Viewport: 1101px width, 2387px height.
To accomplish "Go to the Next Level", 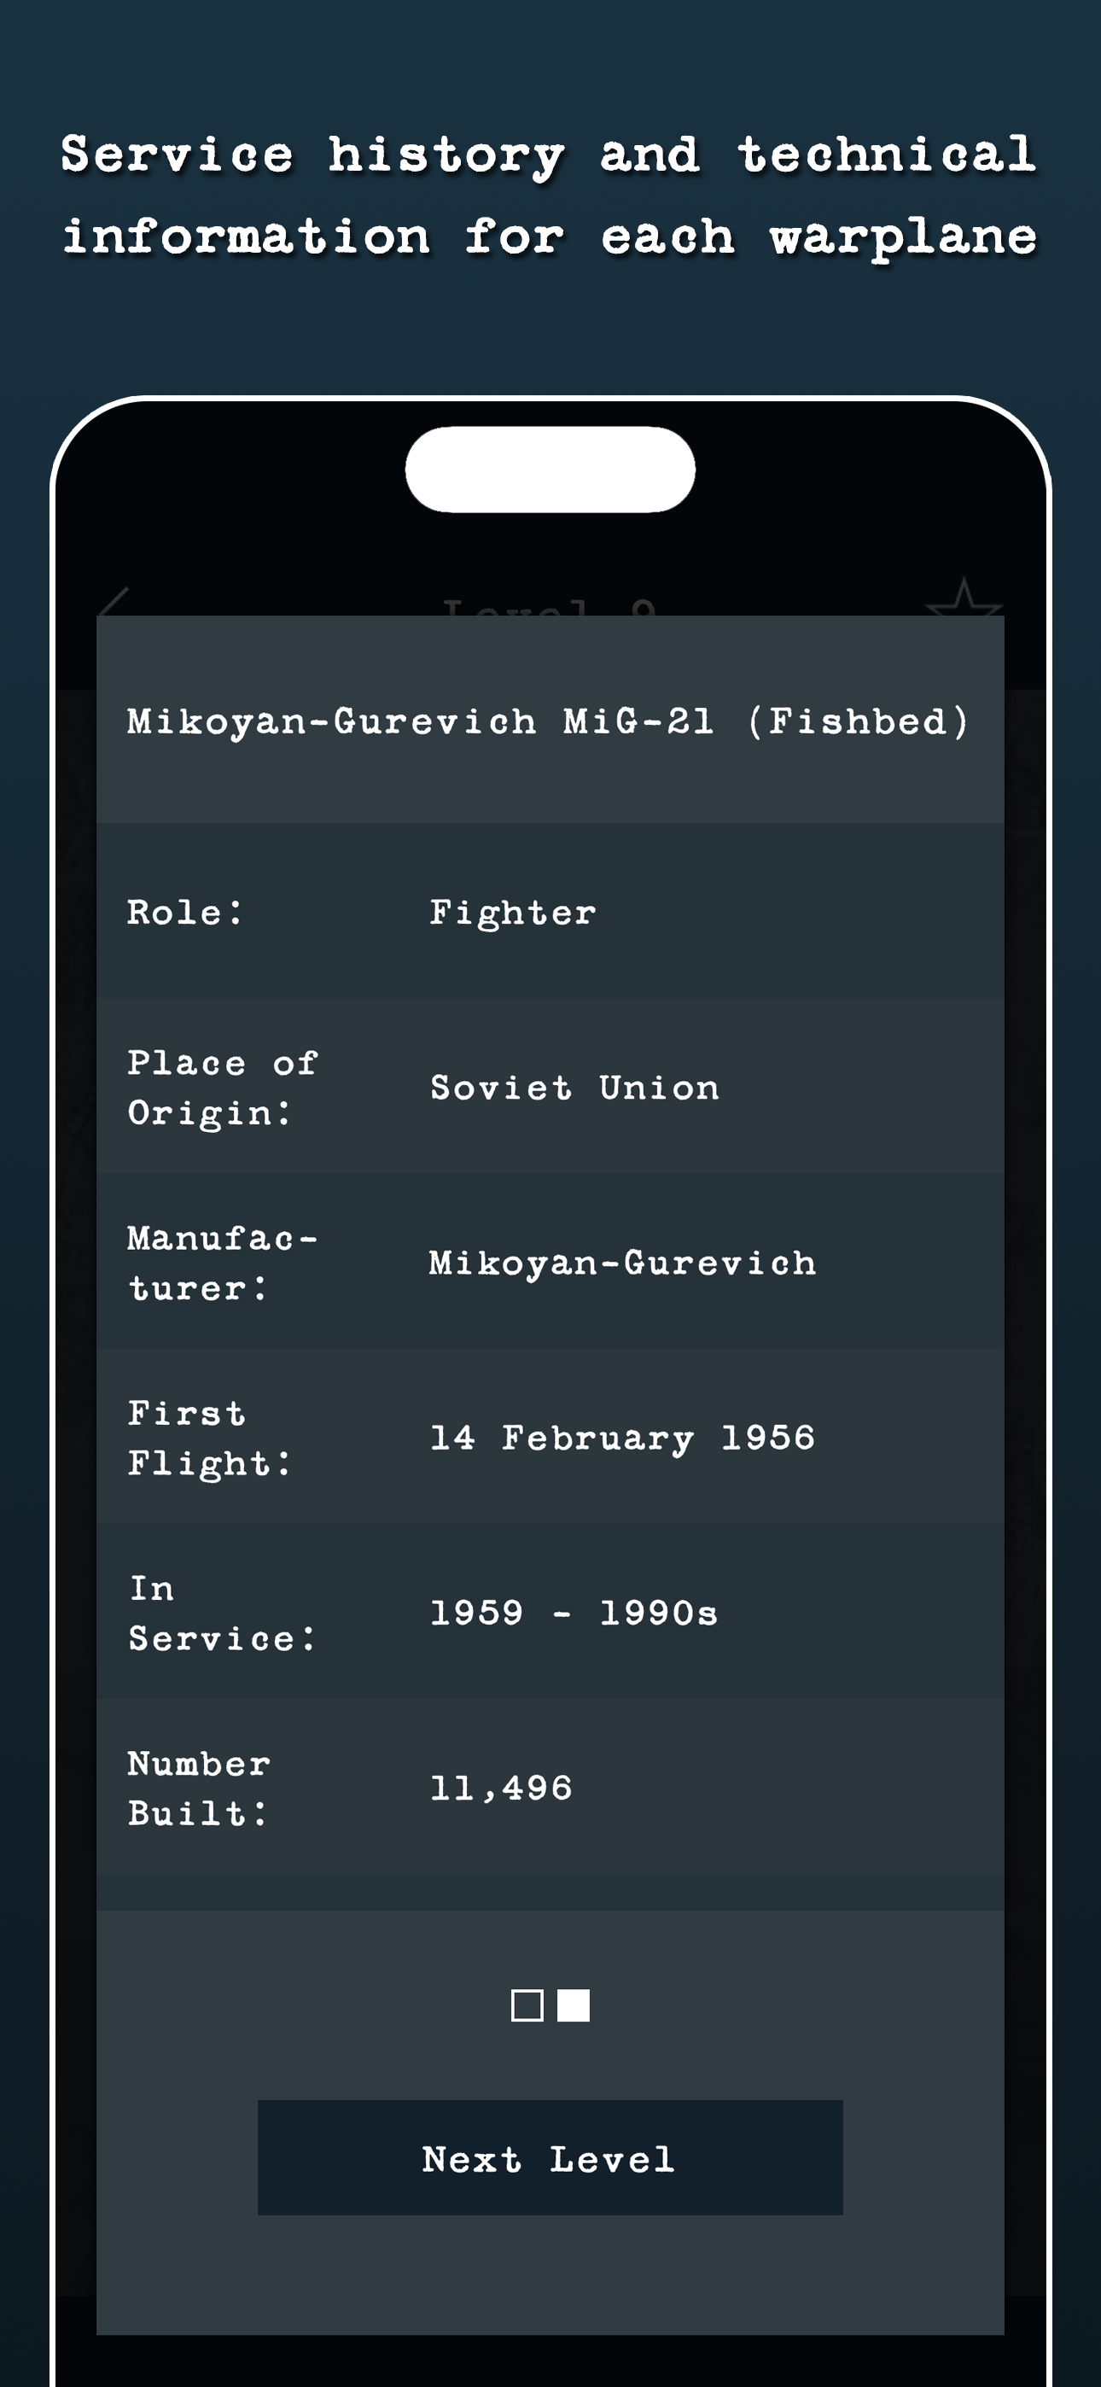I will (x=550, y=2157).
